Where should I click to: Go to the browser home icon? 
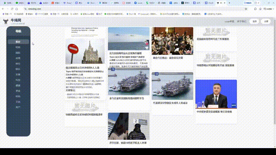(17, 9)
